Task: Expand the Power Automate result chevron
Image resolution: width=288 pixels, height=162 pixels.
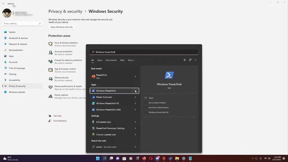Action: [135, 97]
